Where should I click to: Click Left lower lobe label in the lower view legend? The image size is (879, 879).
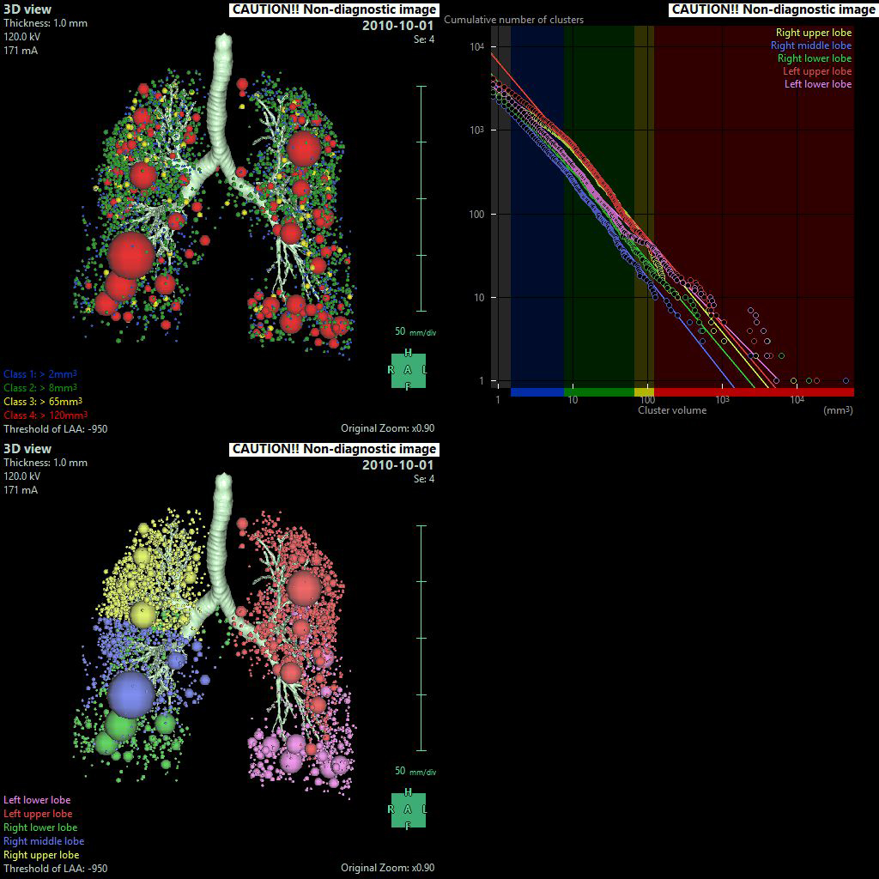(37, 800)
